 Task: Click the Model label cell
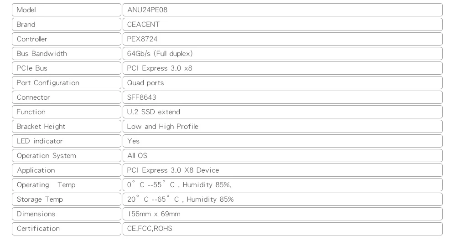coord(66,10)
